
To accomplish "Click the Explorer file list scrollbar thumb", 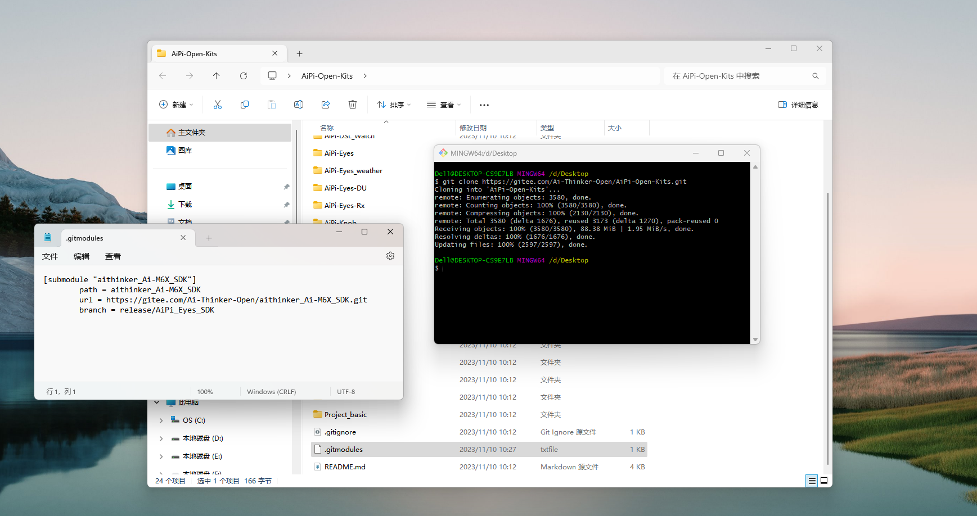I will pos(828,328).
